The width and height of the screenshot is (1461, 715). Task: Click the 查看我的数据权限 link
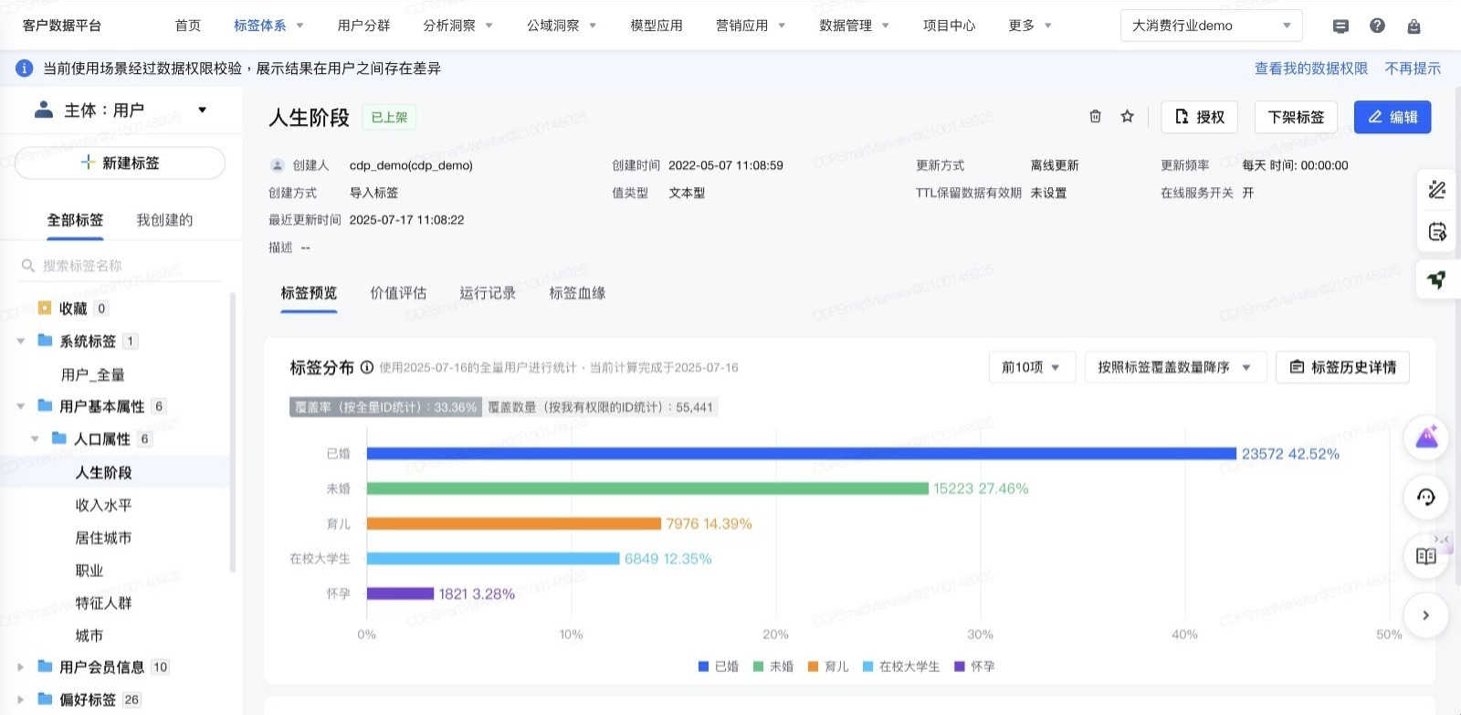tap(1310, 68)
